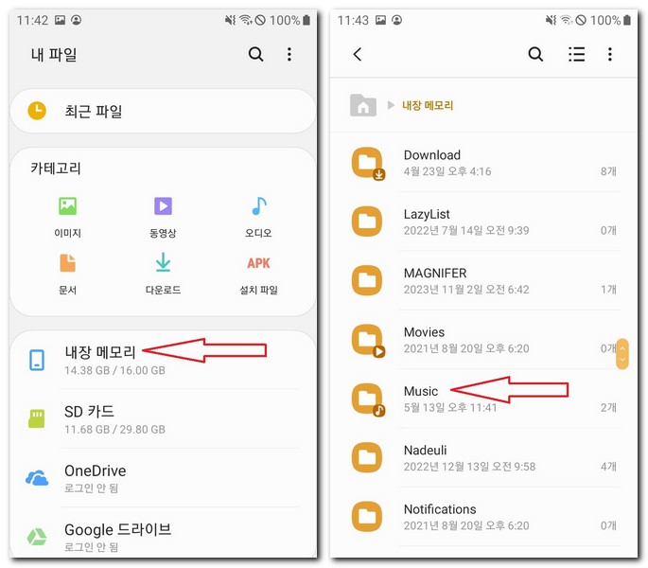This screenshot has width=648, height=568.
Task: Click the 2개 count on Music row
Action: click(608, 407)
